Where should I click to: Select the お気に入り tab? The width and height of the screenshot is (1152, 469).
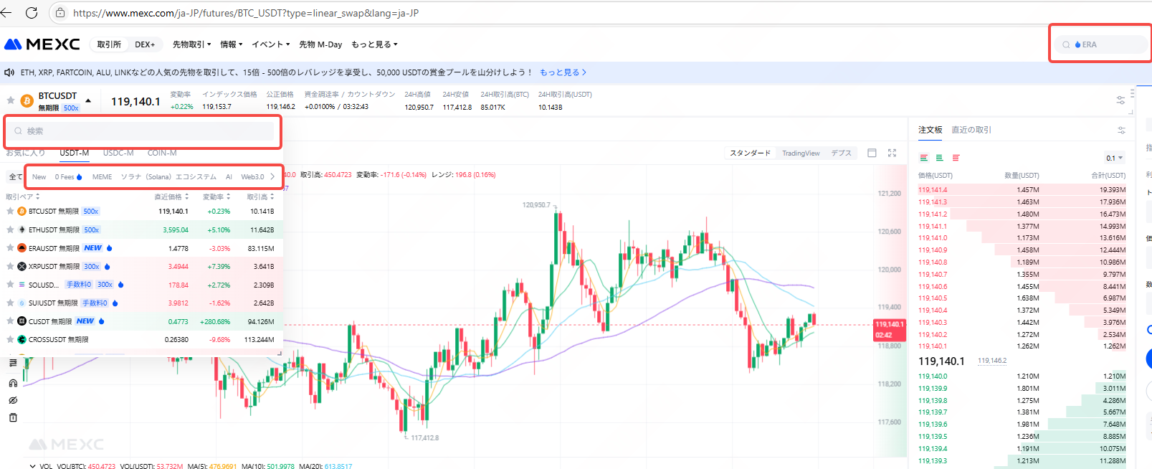point(26,153)
